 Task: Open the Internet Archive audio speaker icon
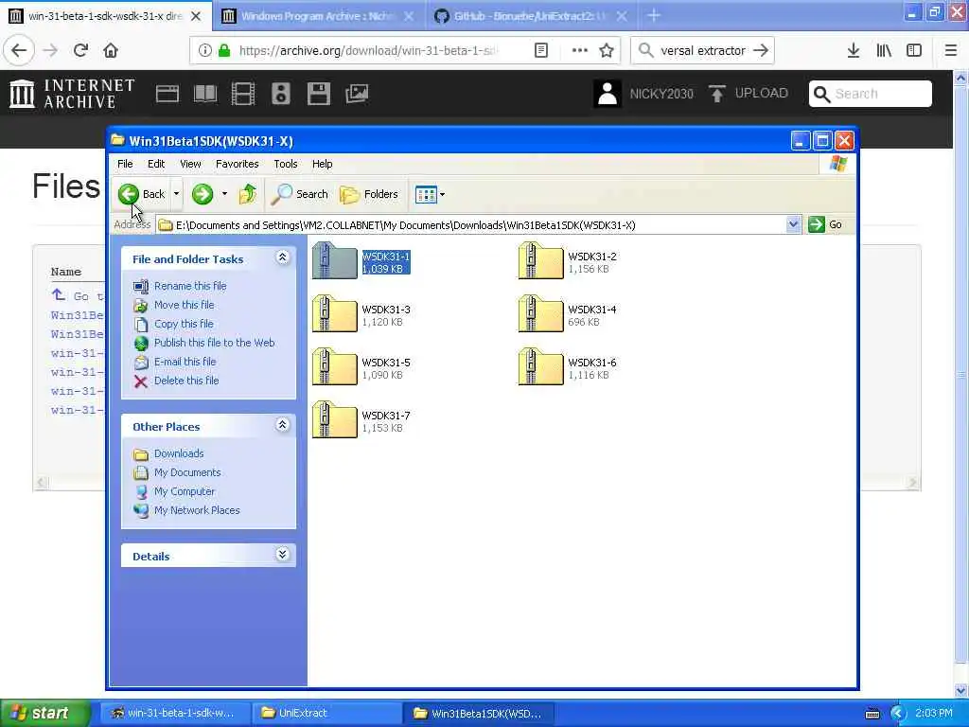click(x=280, y=94)
